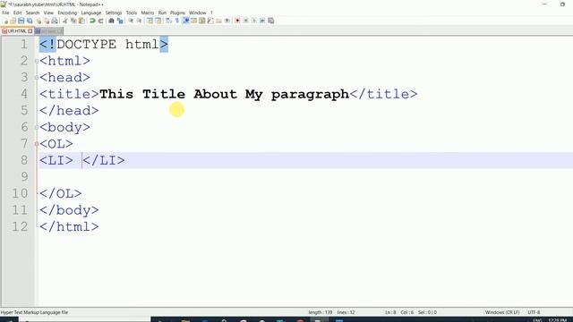Open the Document Map icon
573x322 pixels.
[201, 21]
